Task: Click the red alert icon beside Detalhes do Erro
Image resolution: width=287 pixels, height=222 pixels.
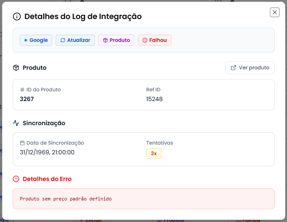Action: [16, 179]
